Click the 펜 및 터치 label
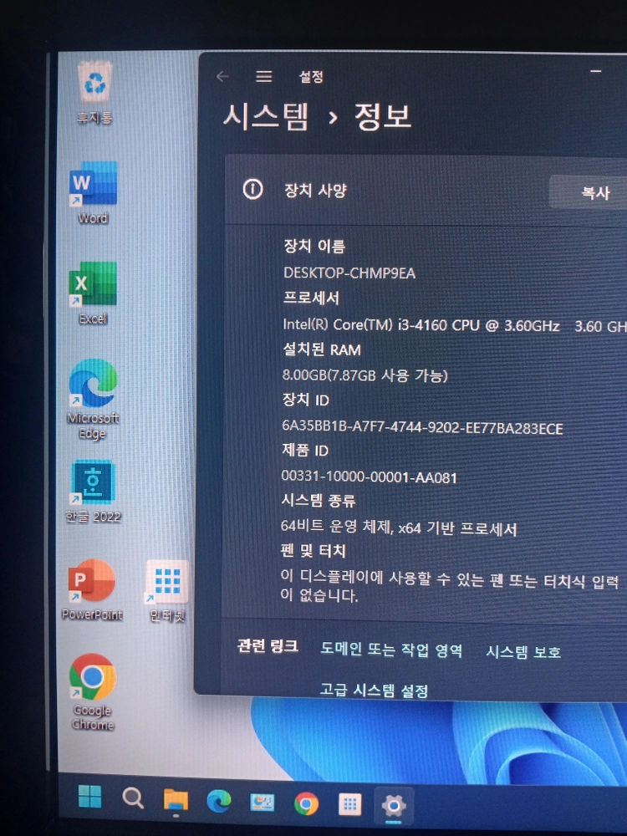This screenshot has width=627, height=836. click(x=313, y=551)
